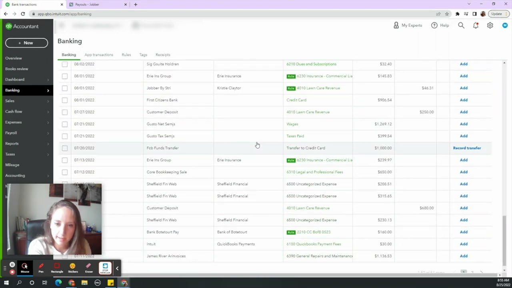Click the + New button
Screen dimensions: 512x288
(26, 43)
